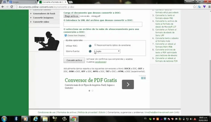Open the Formatos de archivo footer link
The image size is (211, 122).
pyautogui.click(x=67, y=112)
